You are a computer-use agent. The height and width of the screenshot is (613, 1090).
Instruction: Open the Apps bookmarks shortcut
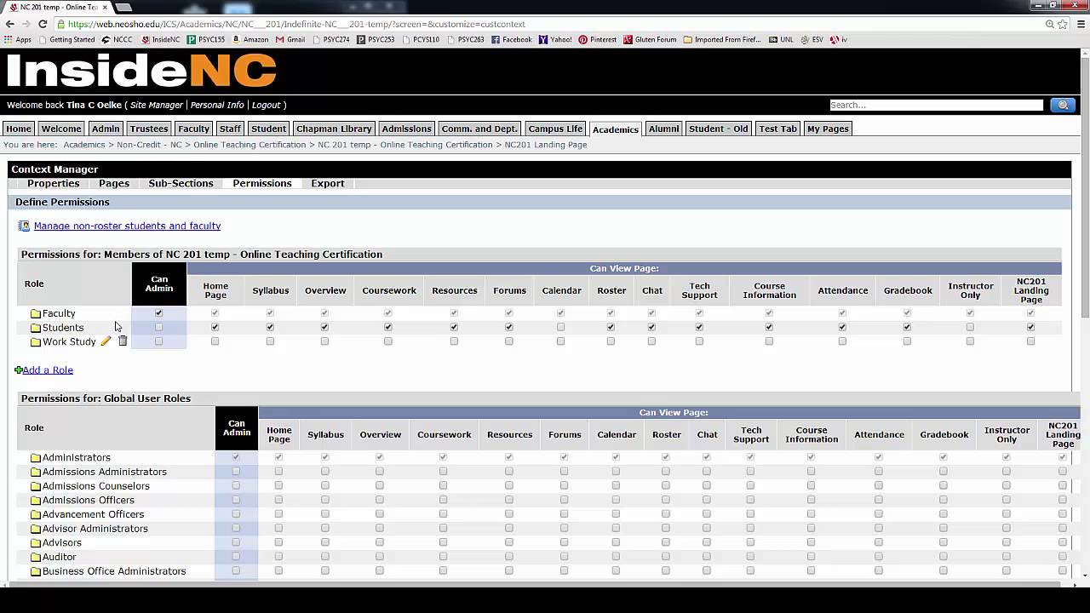click(x=17, y=39)
